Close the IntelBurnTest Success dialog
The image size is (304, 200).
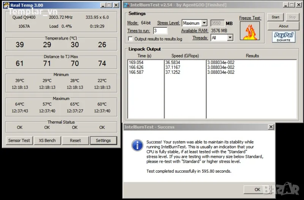(x=271, y=127)
